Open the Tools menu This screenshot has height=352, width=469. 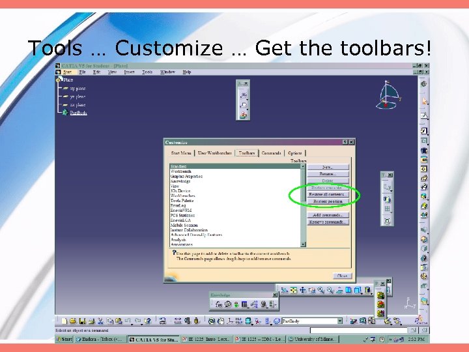pyautogui.click(x=147, y=72)
